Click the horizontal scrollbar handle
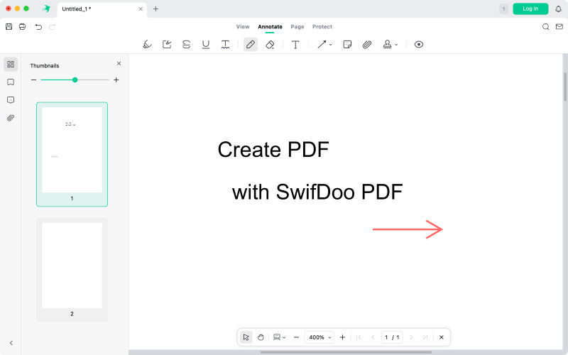568x355 pixels. [x=346, y=352]
